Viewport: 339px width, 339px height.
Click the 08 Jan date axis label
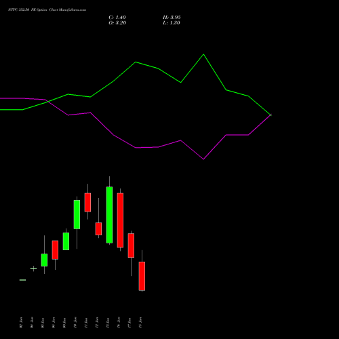click(x=54, y=323)
